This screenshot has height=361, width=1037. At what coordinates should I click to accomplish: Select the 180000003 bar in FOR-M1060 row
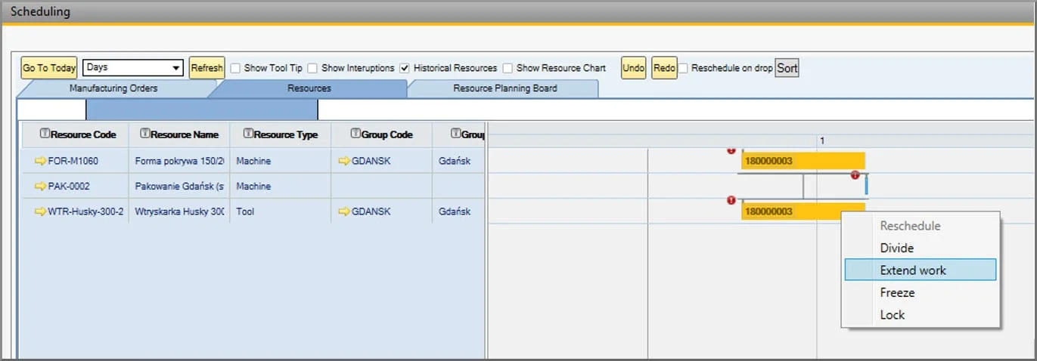803,161
